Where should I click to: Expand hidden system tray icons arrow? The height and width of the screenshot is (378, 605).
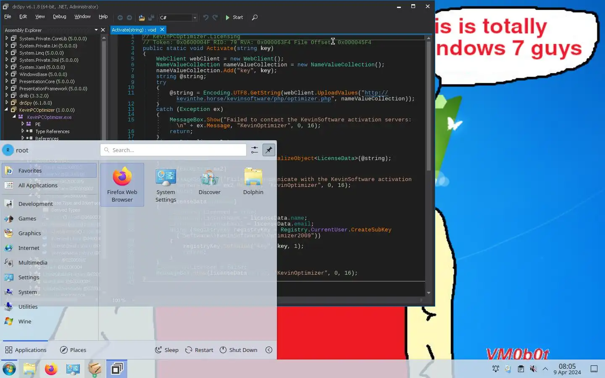545,369
